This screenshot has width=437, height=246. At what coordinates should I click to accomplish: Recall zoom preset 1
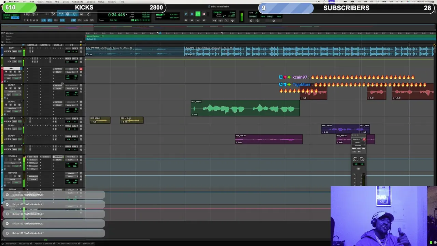click(25, 20)
